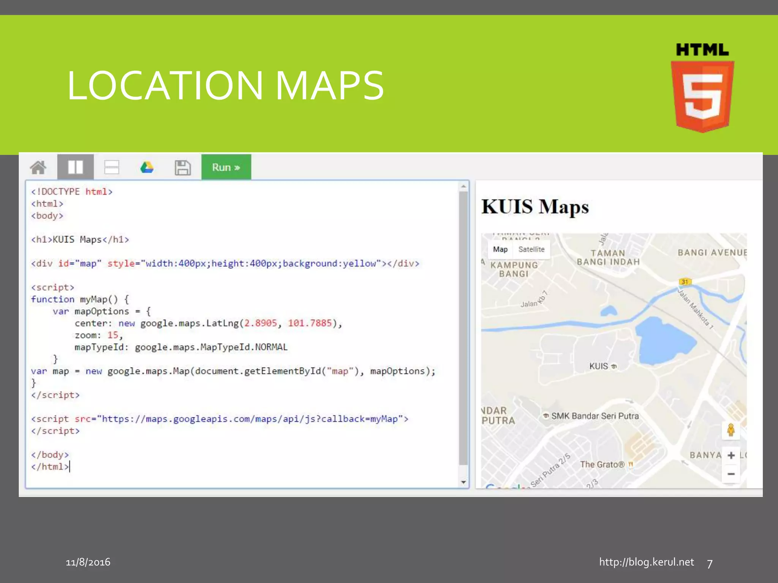This screenshot has width=778, height=583.
Task: Select the Map view tab on map
Action: click(500, 249)
